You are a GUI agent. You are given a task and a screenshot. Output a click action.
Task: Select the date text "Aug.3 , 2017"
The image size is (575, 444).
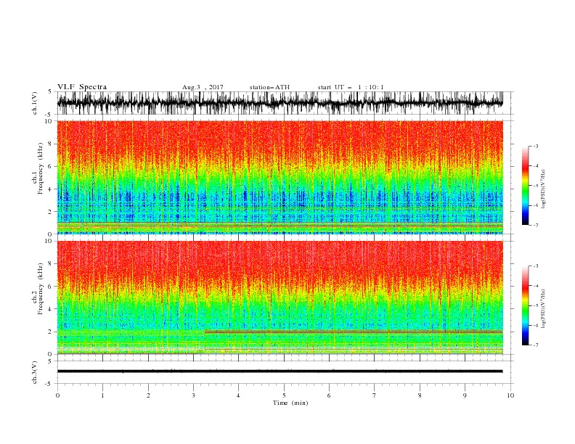click(203, 87)
